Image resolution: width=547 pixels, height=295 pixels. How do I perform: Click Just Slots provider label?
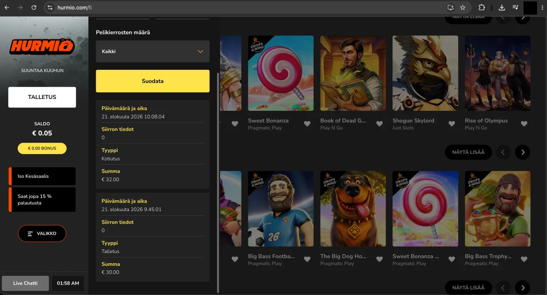point(403,128)
